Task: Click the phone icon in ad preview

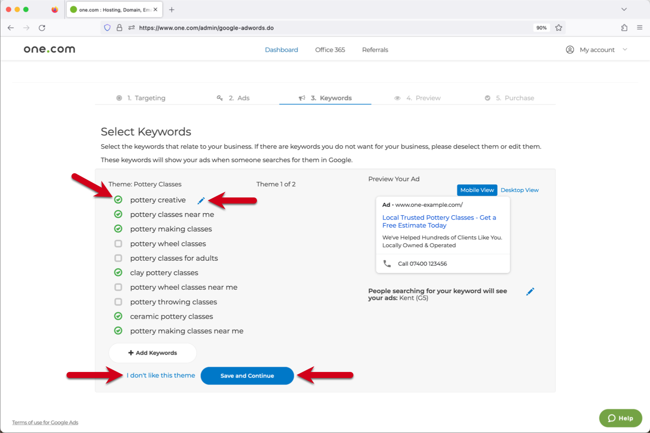Action: pos(387,263)
